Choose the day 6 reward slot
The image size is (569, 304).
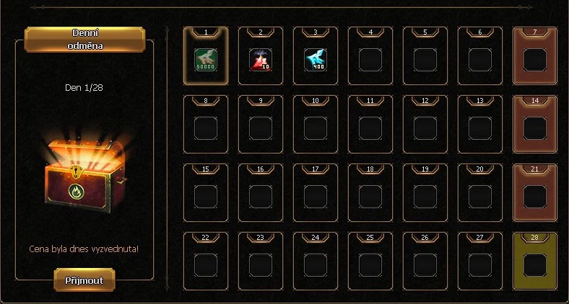[479, 56]
